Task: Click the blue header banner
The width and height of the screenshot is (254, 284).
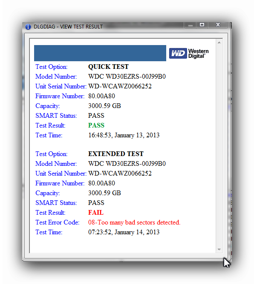Action: coord(100,53)
